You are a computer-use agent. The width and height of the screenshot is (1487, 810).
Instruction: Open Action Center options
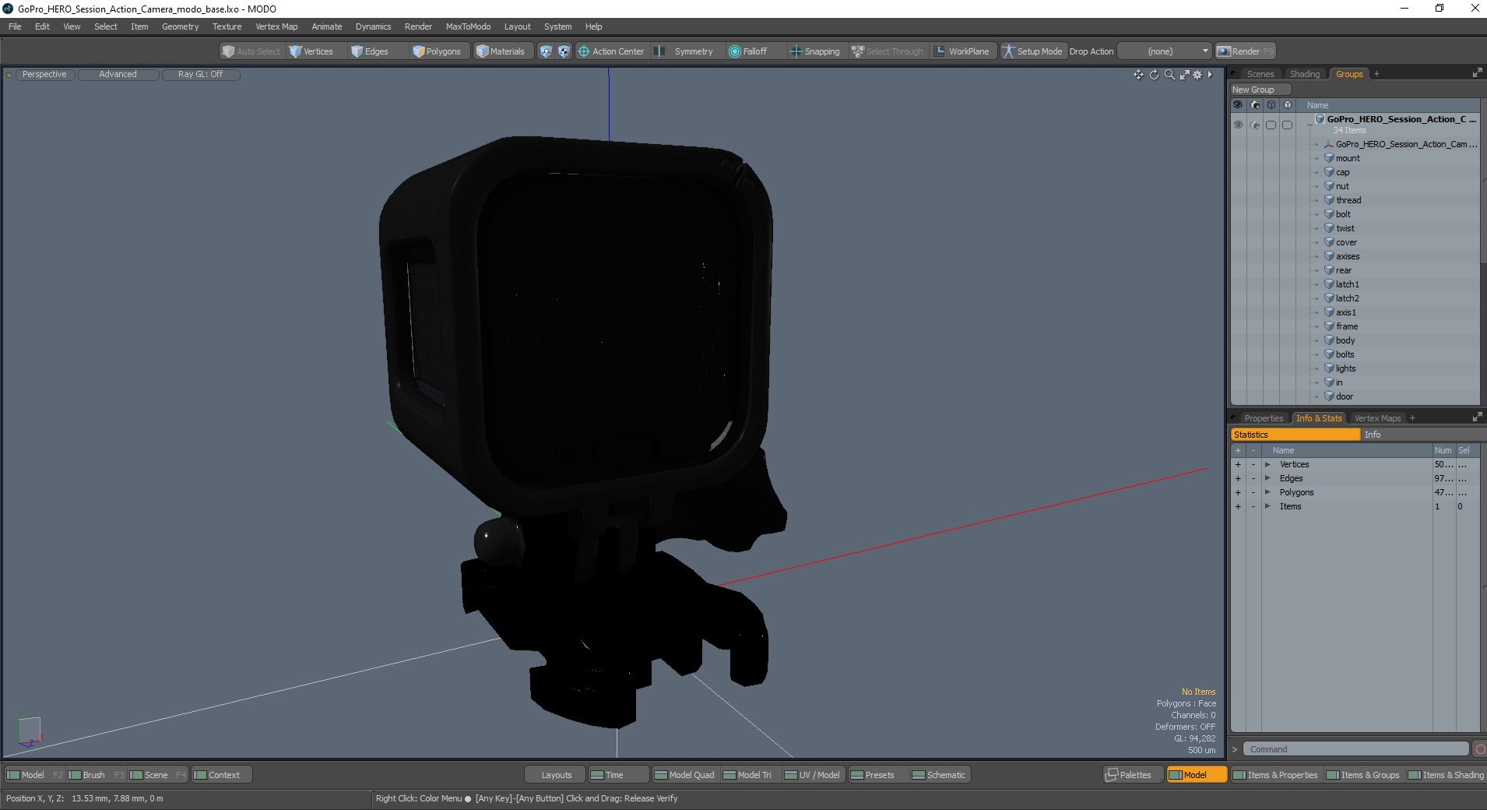pos(611,51)
